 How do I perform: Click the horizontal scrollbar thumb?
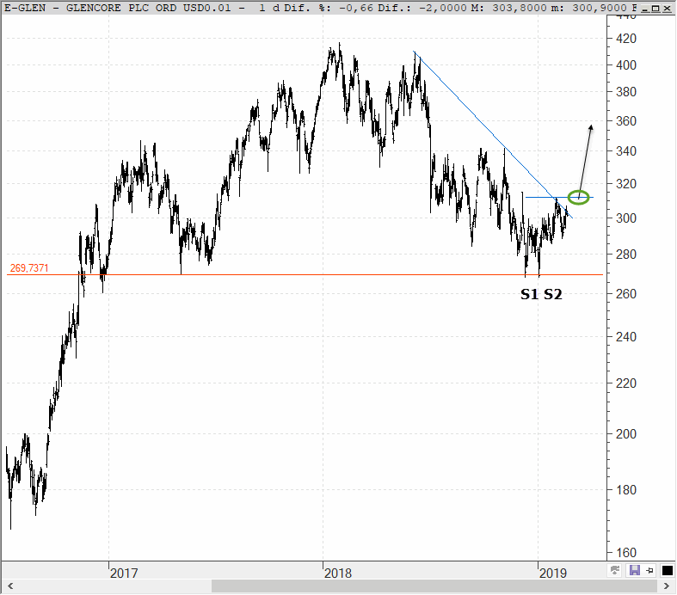(434, 586)
